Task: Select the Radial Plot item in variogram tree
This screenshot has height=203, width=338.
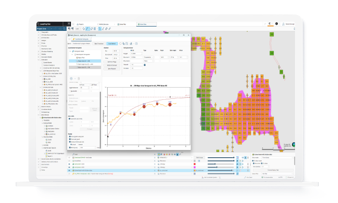Action: pos(81,58)
